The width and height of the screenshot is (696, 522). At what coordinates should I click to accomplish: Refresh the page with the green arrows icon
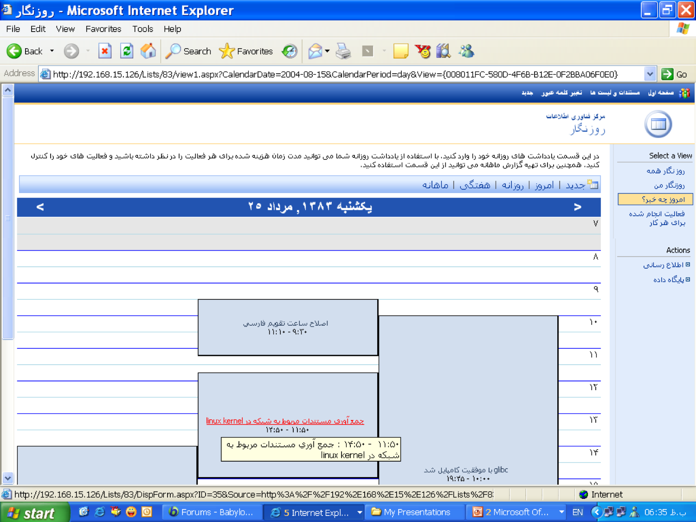127,51
